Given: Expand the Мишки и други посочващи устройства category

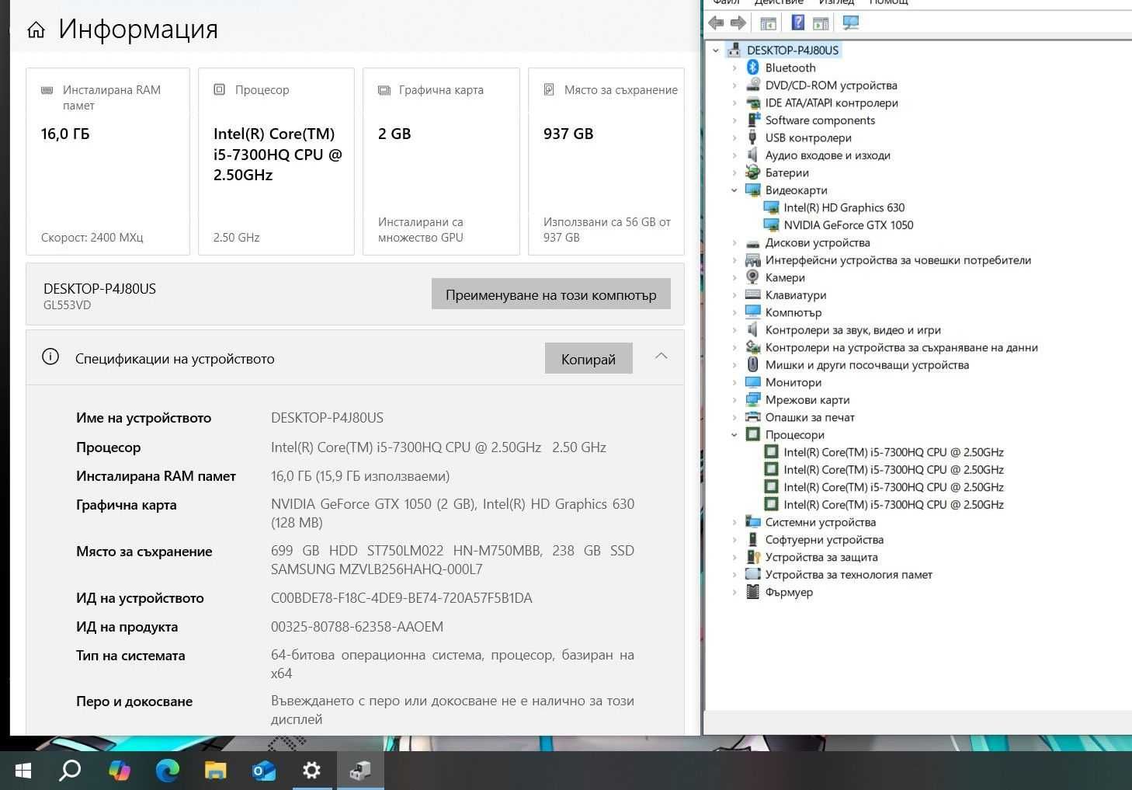Looking at the screenshot, I should pos(734,365).
